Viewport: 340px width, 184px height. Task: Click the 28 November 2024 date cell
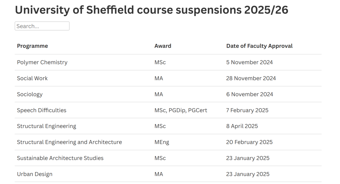point(251,78)
